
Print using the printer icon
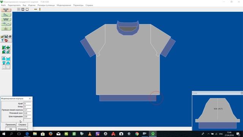click(x=10, y=37)
